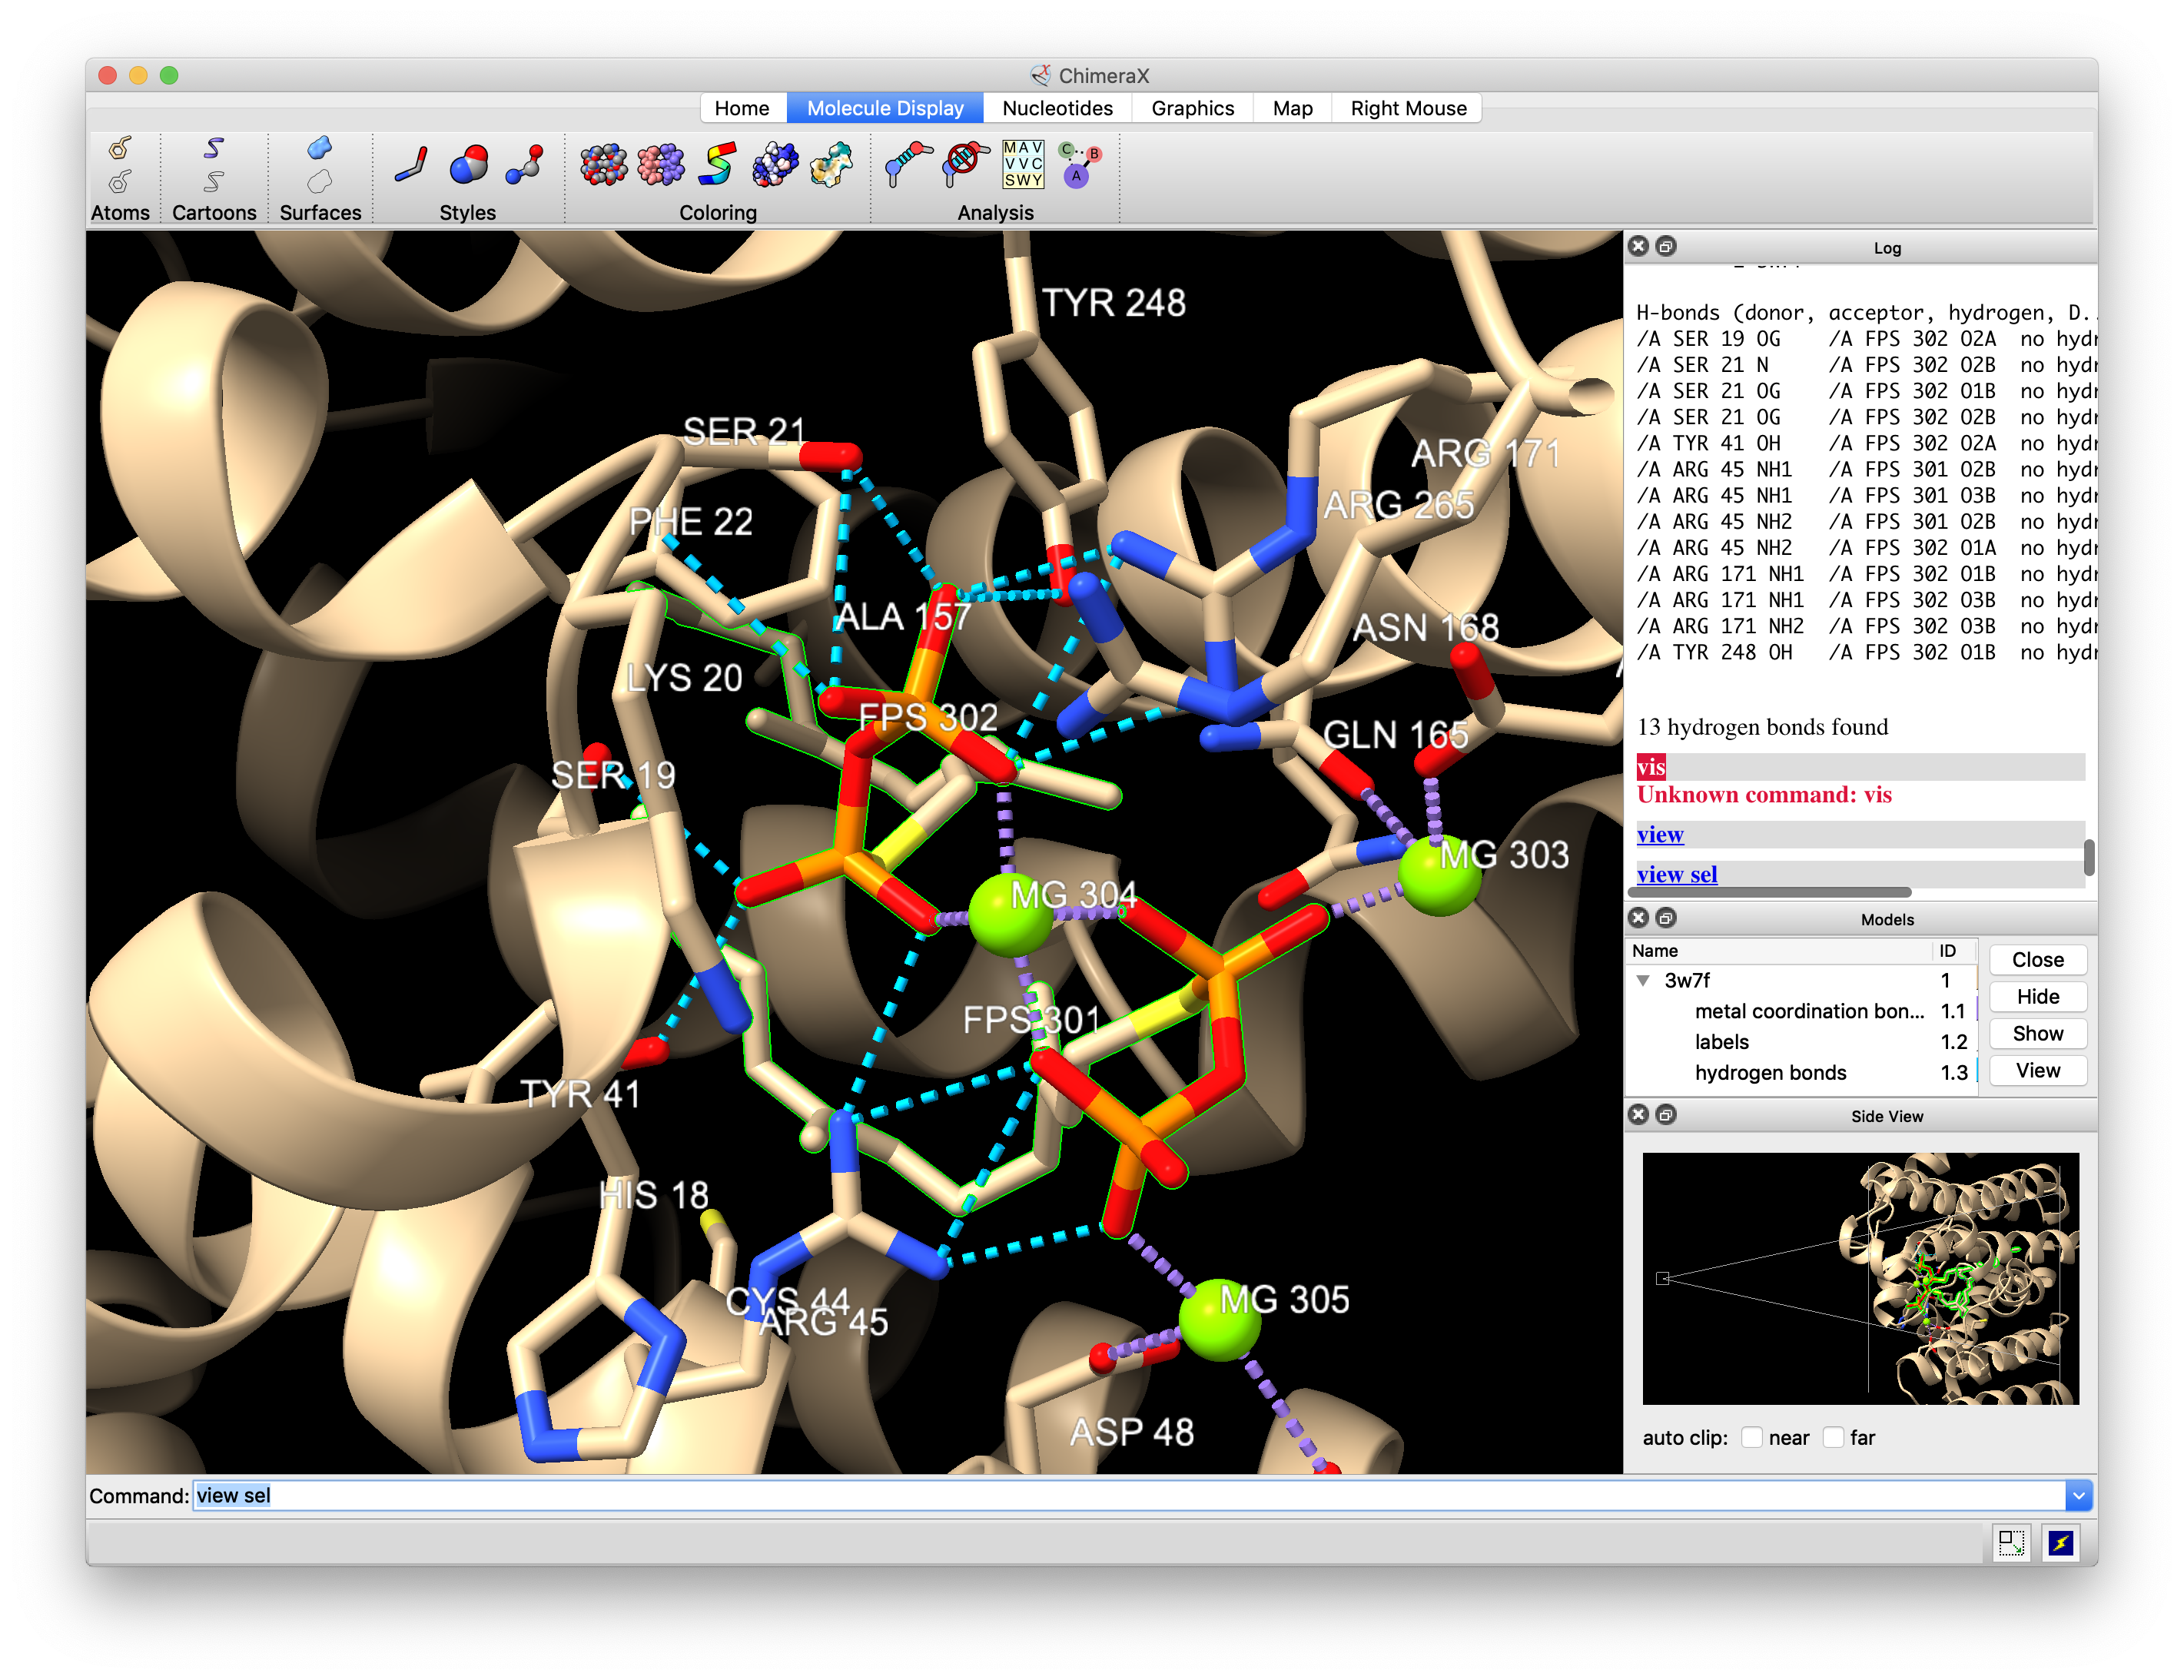Switch to the Home tab
The image size is (2184, 1680).
[x=742, y=108]
